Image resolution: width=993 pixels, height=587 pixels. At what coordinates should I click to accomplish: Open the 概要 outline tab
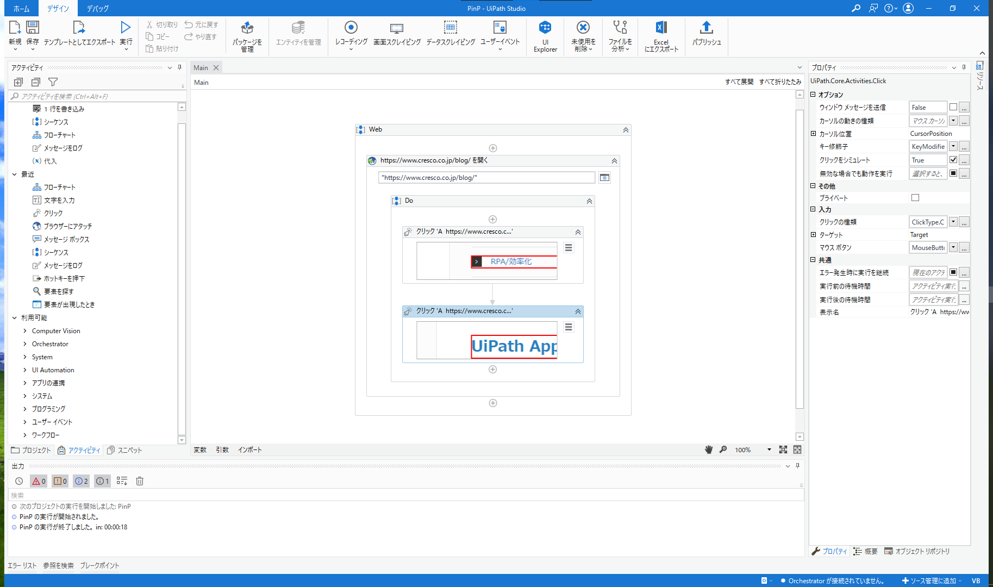[x=865, y=551]
